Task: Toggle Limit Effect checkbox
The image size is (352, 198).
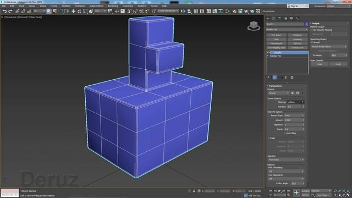Action: pyautogui.click(x=285, y=133)
